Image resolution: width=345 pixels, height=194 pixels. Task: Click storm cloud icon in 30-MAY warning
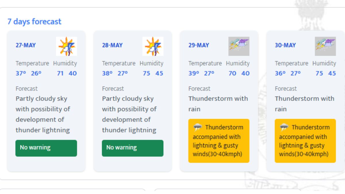[x=284, y=127]
